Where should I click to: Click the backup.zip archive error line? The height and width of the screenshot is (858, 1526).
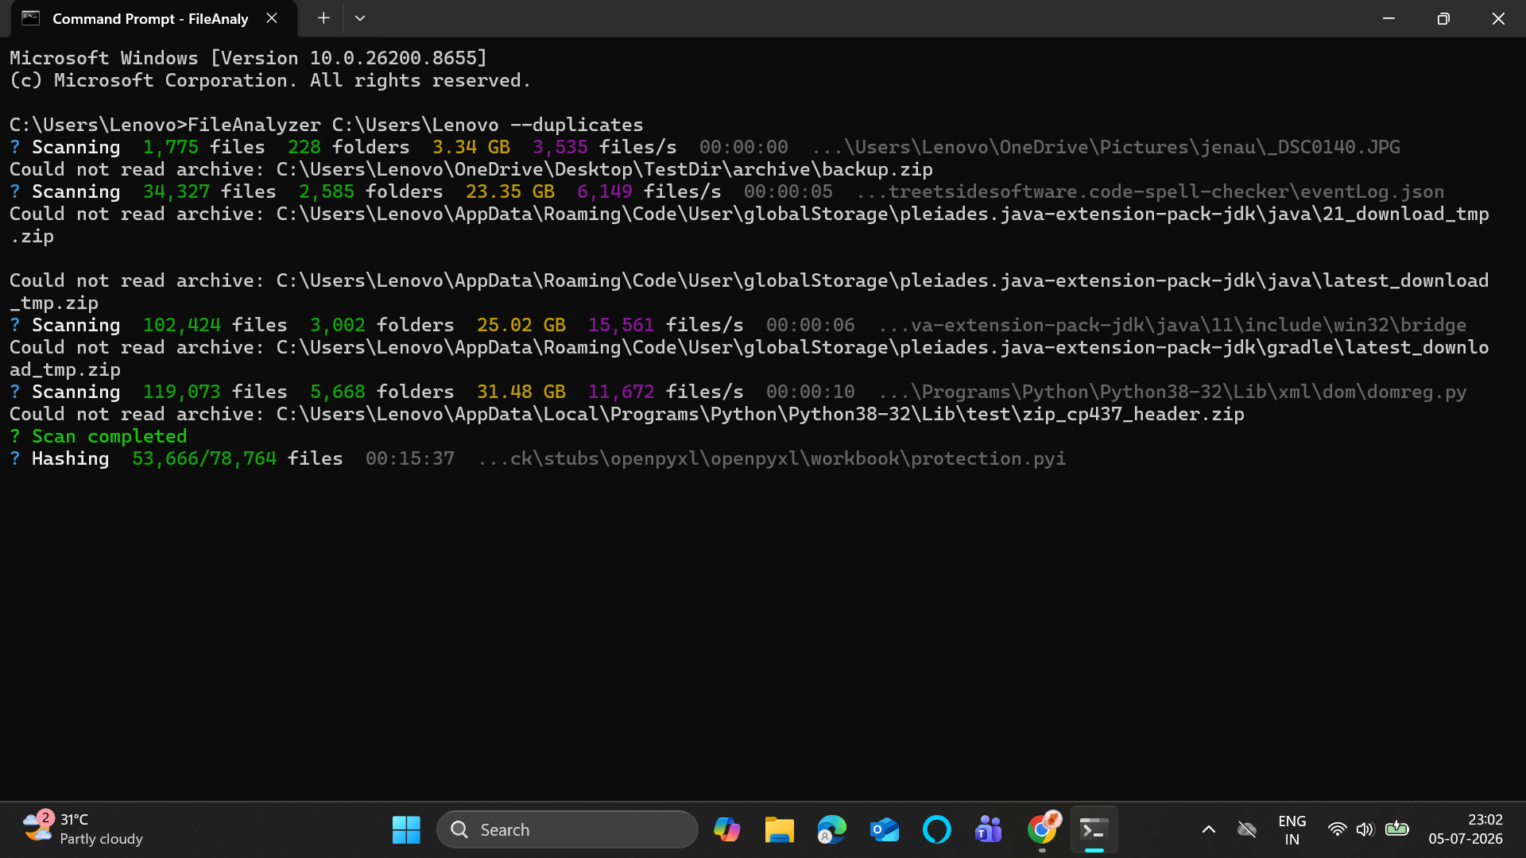pos(471,169)
